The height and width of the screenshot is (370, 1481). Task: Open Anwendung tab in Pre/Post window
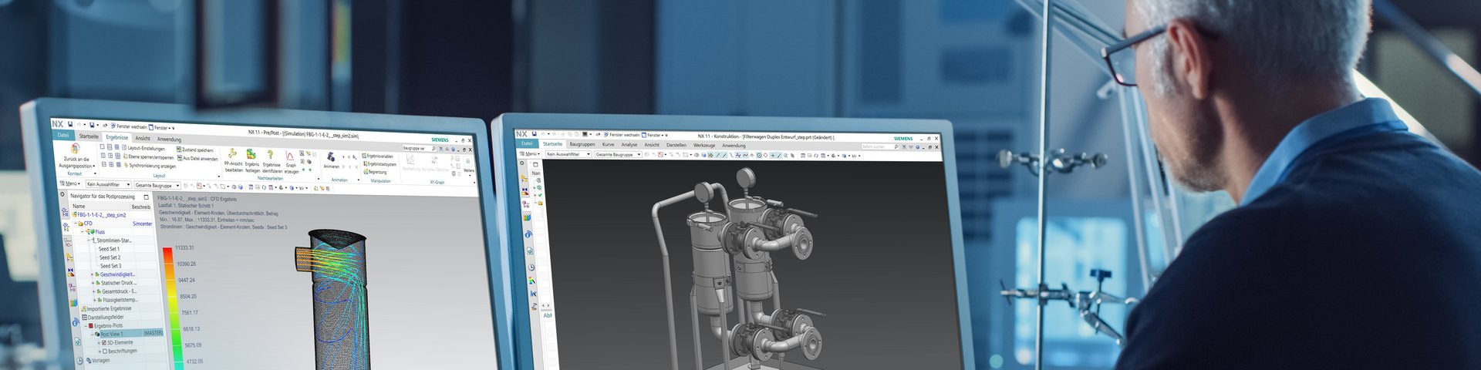[169, 140]
